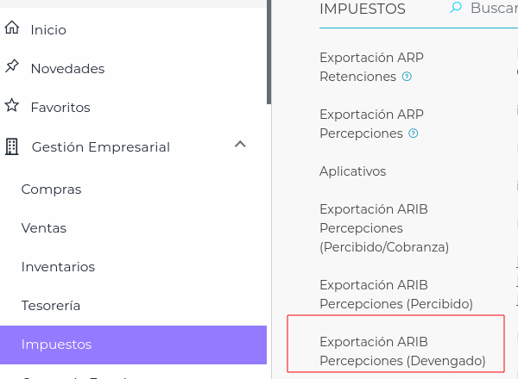Select Inventarios in the sidebar
Screen dimensions: 518x379
coord(58,267)
